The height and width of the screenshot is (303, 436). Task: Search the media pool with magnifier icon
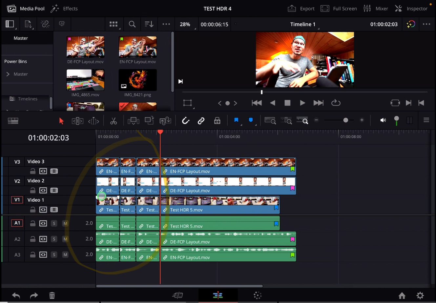click(132, 24)
